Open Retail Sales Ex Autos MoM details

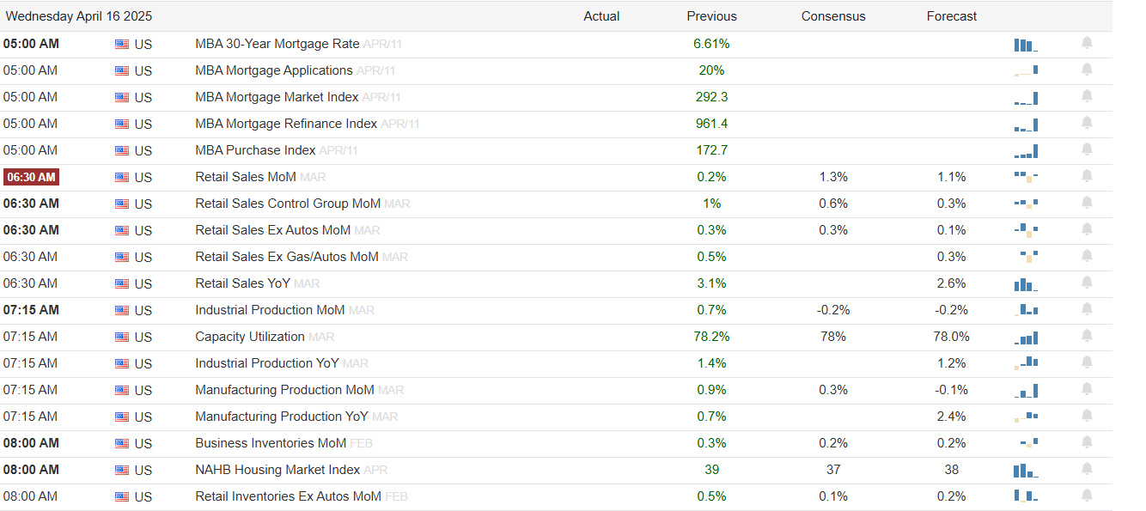pos(273,230)
